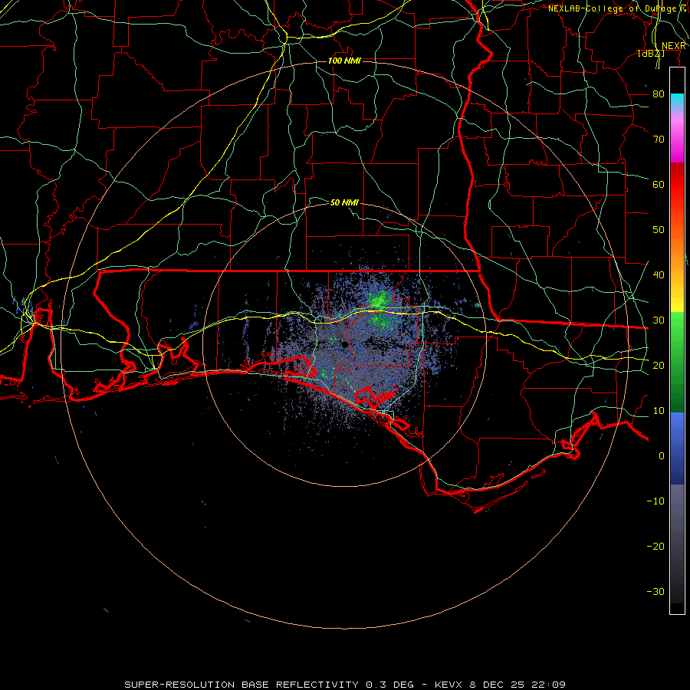Click the 10 value on the dBZ scale
690x690 pixels.
659,411
